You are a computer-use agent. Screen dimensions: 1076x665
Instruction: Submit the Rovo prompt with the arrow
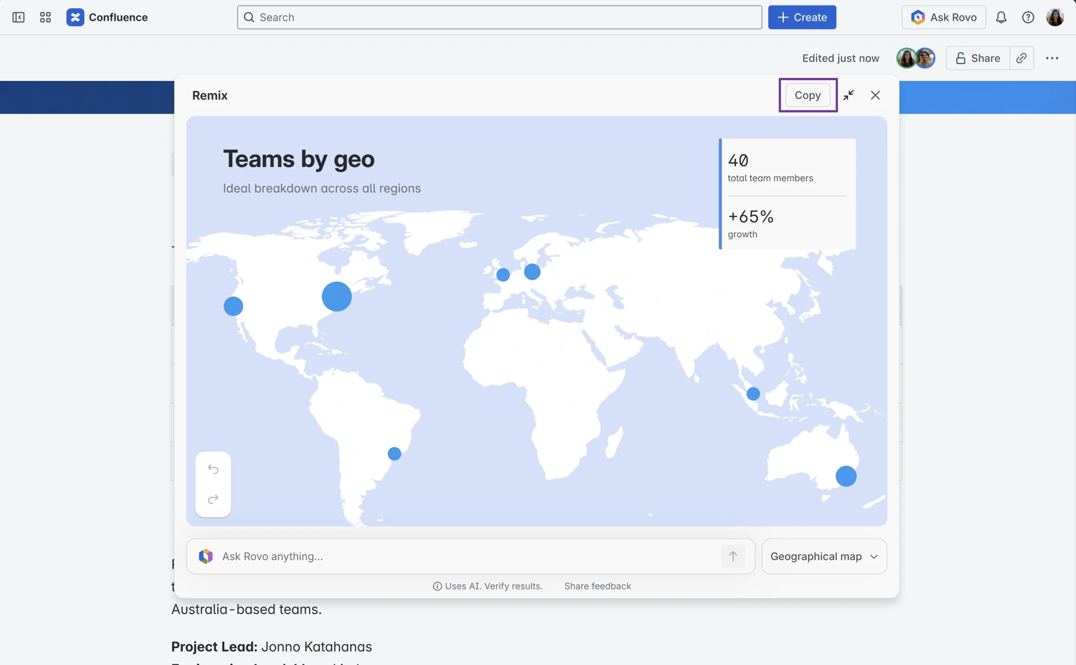click(733, 556)
